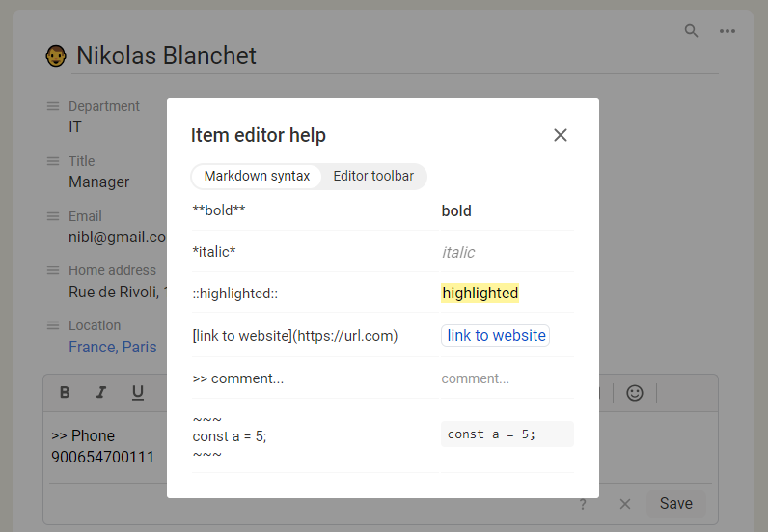The image size is (768, 532).
Task: Open the three-dot more options menu
Action: click(727, 31)
